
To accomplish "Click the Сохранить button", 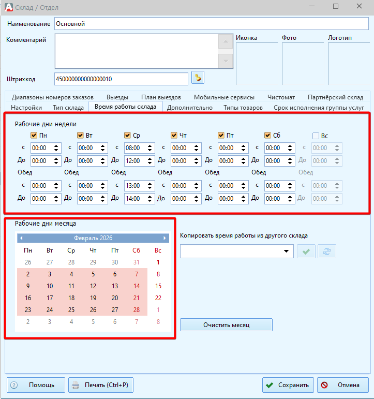I will [x=288, y=385].
